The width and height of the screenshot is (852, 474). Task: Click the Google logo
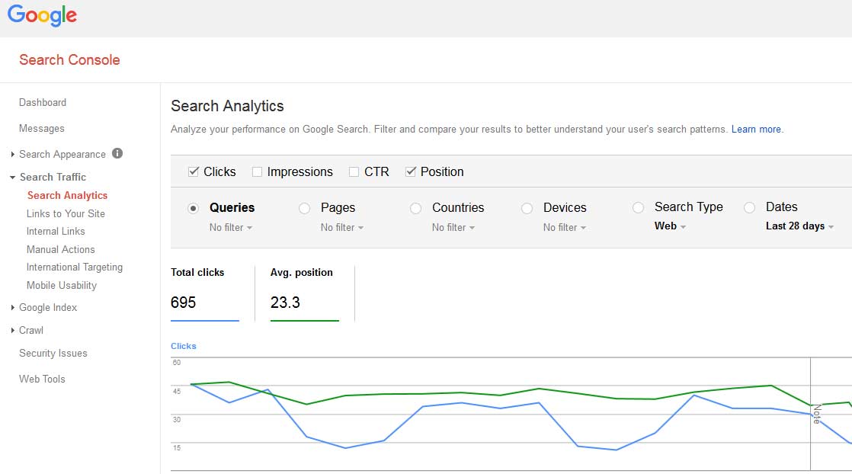(42, 15)
